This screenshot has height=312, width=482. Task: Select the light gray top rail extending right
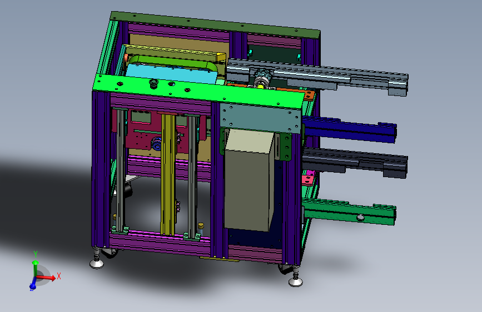pos(317,77)
